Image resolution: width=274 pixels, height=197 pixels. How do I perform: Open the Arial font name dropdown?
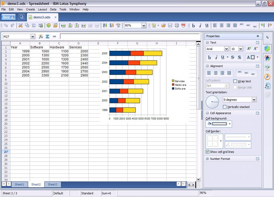pos(226,49)
